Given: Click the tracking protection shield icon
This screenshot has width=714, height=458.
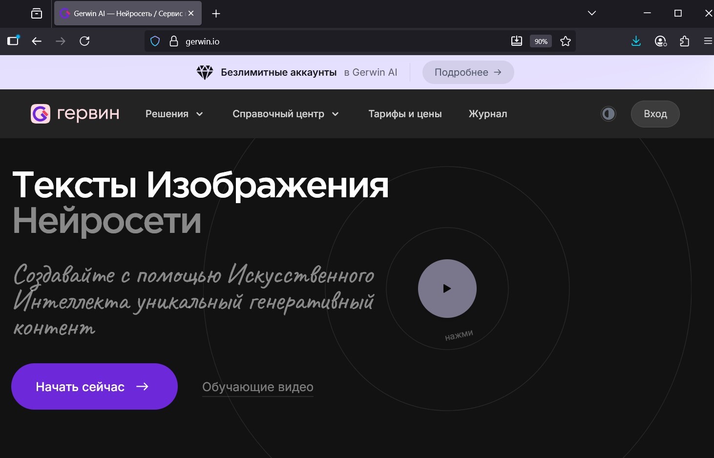Looking at the screenshot, I should coord(155,42).
